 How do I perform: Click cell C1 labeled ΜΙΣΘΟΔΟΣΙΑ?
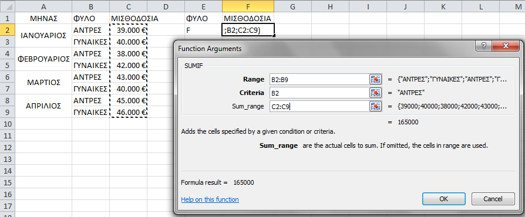[128, 18]
